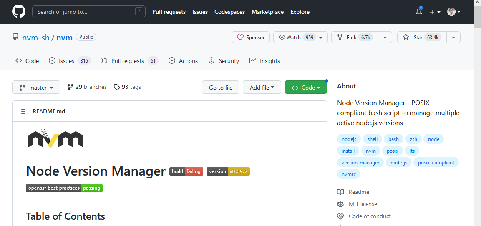The width and height of the screenshot is (481, 226).
Task: Fork the repository
Action: [x=355, y=37]
